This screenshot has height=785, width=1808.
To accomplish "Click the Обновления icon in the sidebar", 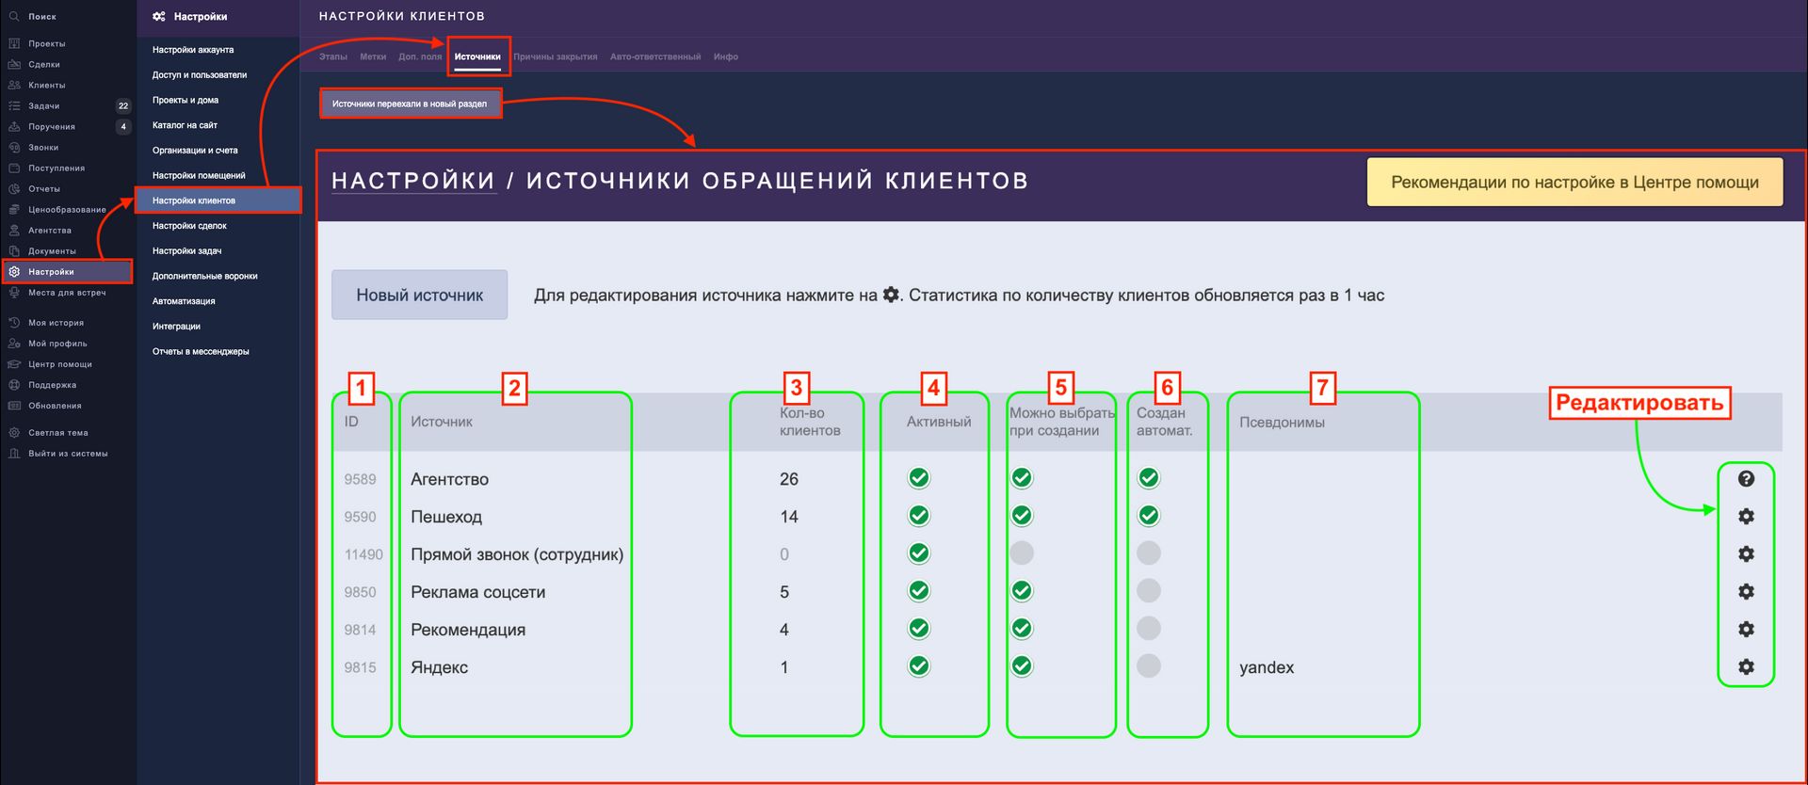I will [x=14, y=405].
